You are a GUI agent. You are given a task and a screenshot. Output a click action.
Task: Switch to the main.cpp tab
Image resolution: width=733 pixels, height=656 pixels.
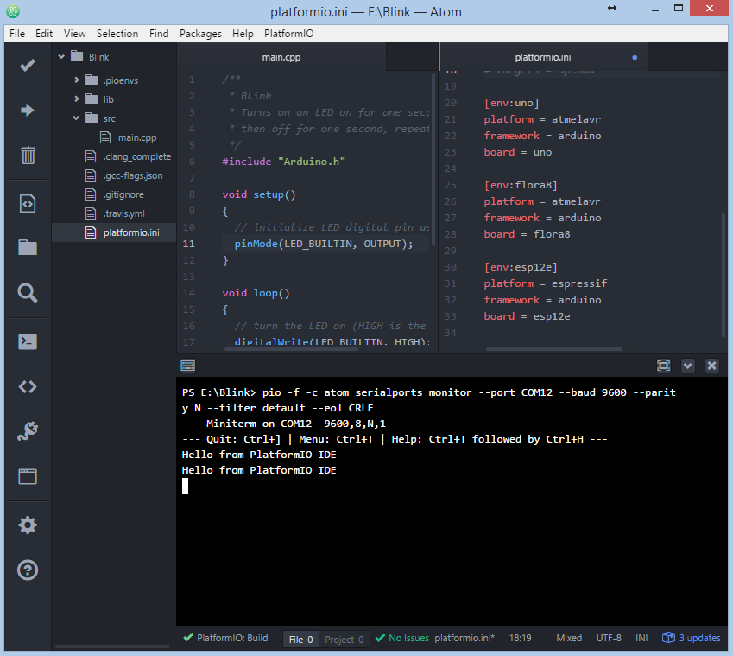point(281,58)
